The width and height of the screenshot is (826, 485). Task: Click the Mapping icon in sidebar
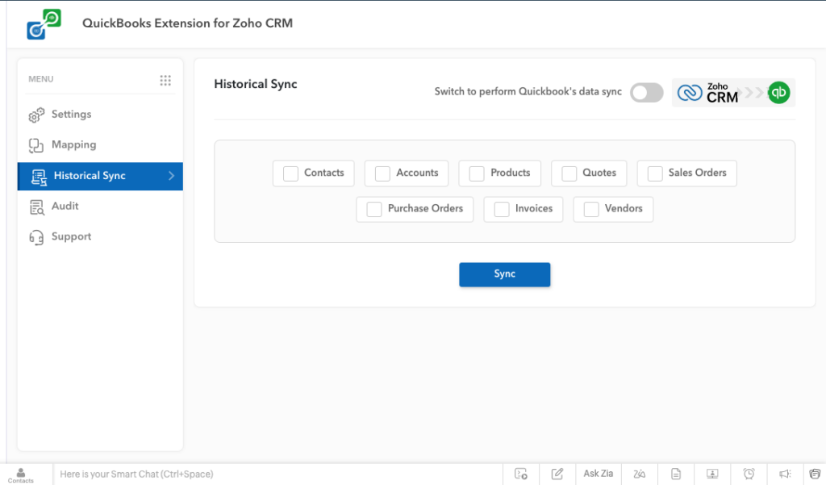[35, 145]
